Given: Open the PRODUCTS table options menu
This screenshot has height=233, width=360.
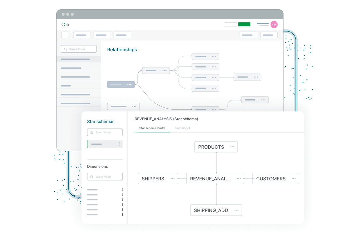Looking at the screenshot, I should (232, 147).
